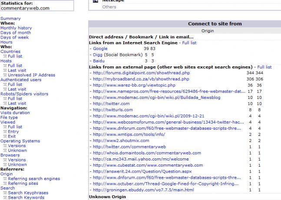Open modemac.com Bulldada_Newsblog link

(157, 98)
